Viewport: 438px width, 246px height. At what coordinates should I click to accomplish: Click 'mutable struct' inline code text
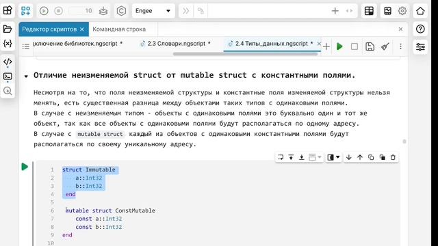coord(100,134)
